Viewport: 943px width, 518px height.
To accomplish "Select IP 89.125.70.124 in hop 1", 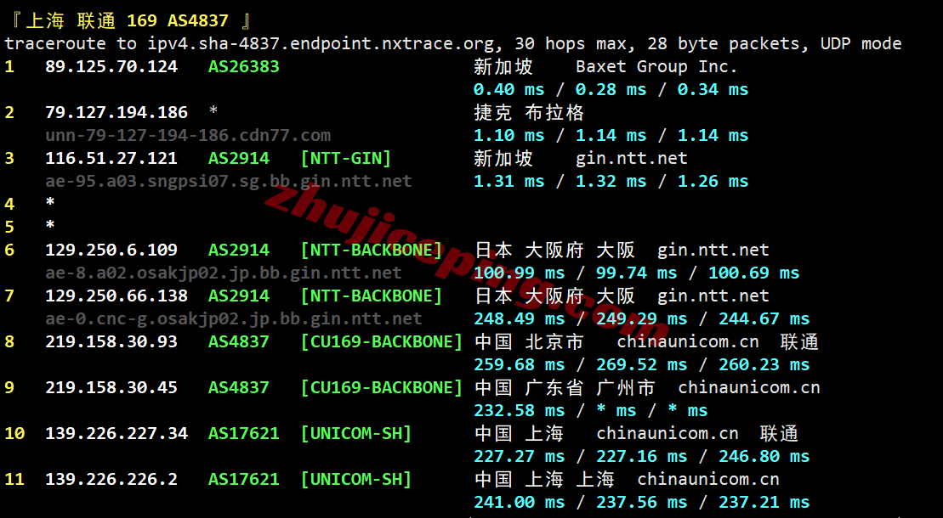I will click(x=111, y=66).
